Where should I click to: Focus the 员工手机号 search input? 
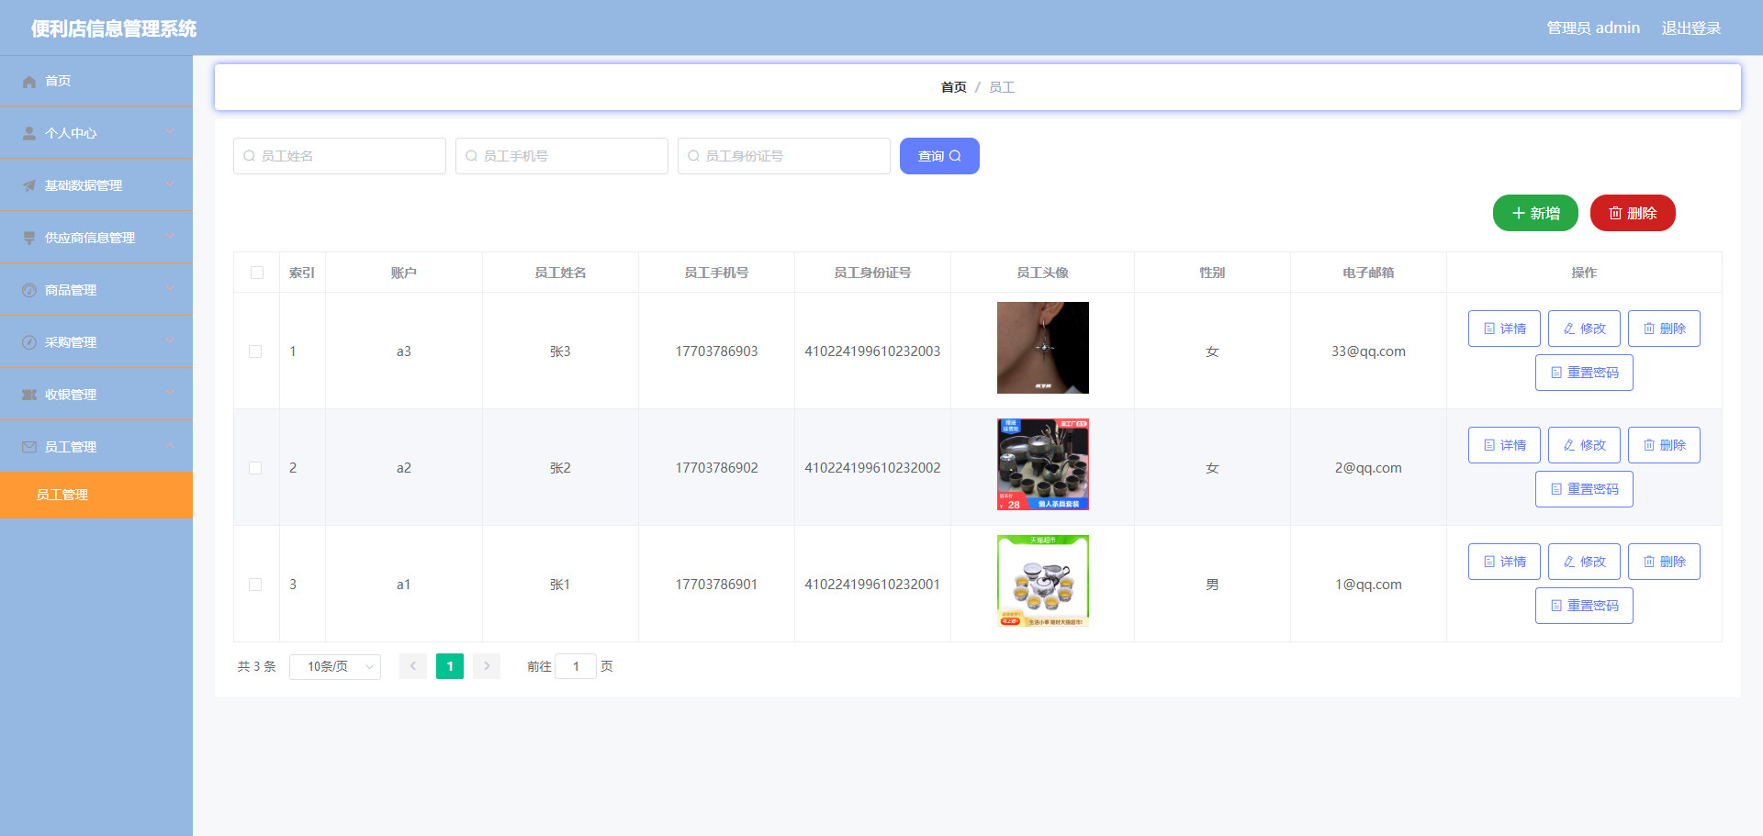point(562,156)
